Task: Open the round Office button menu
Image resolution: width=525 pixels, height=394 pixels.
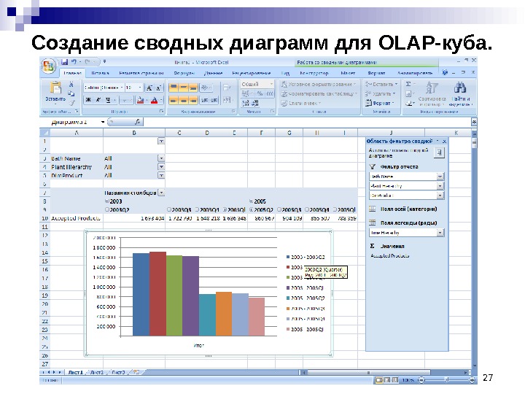Action: pos(49,66)
